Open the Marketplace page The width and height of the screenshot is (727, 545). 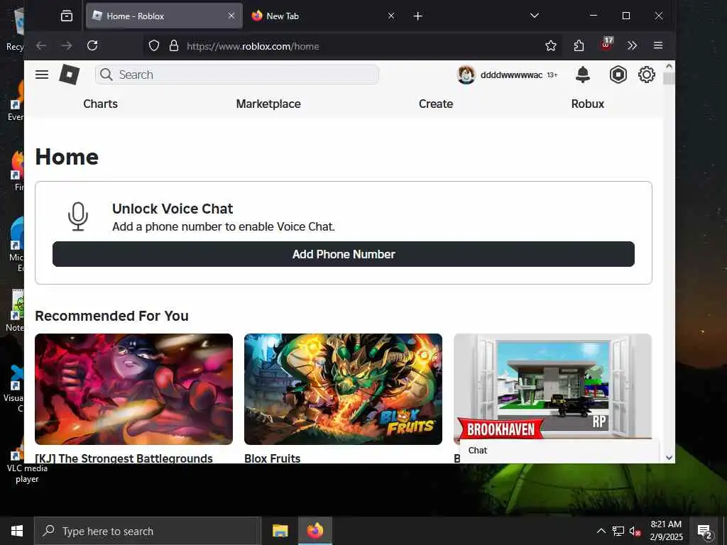[x=268, y=104]
